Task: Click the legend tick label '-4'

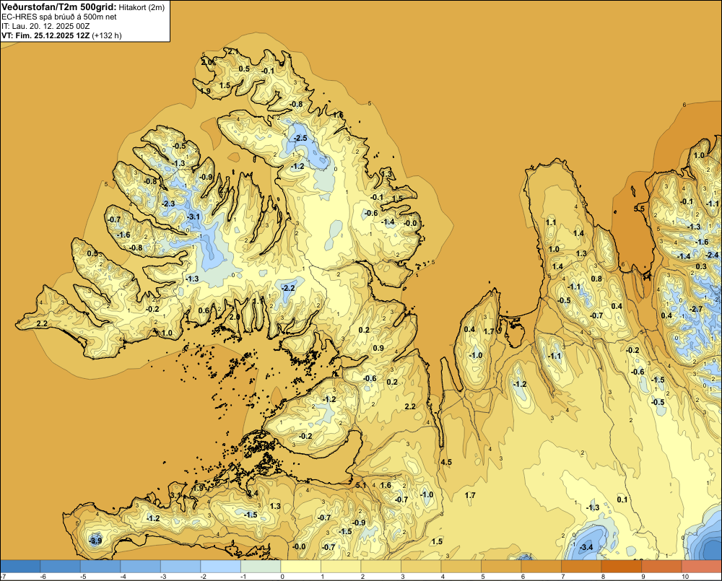Action: click(x=123, y=577)
